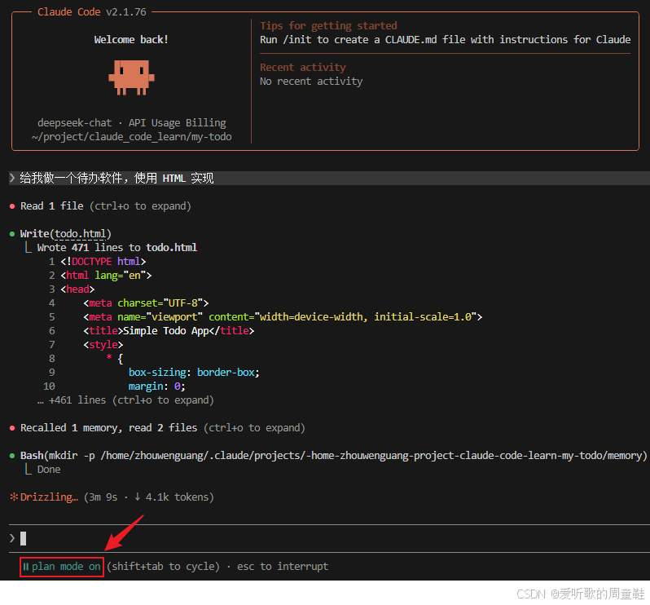Click the (shift+tab to cycle) hint
This screenshot has width=650, height=605.
click(x=163, y=567)
